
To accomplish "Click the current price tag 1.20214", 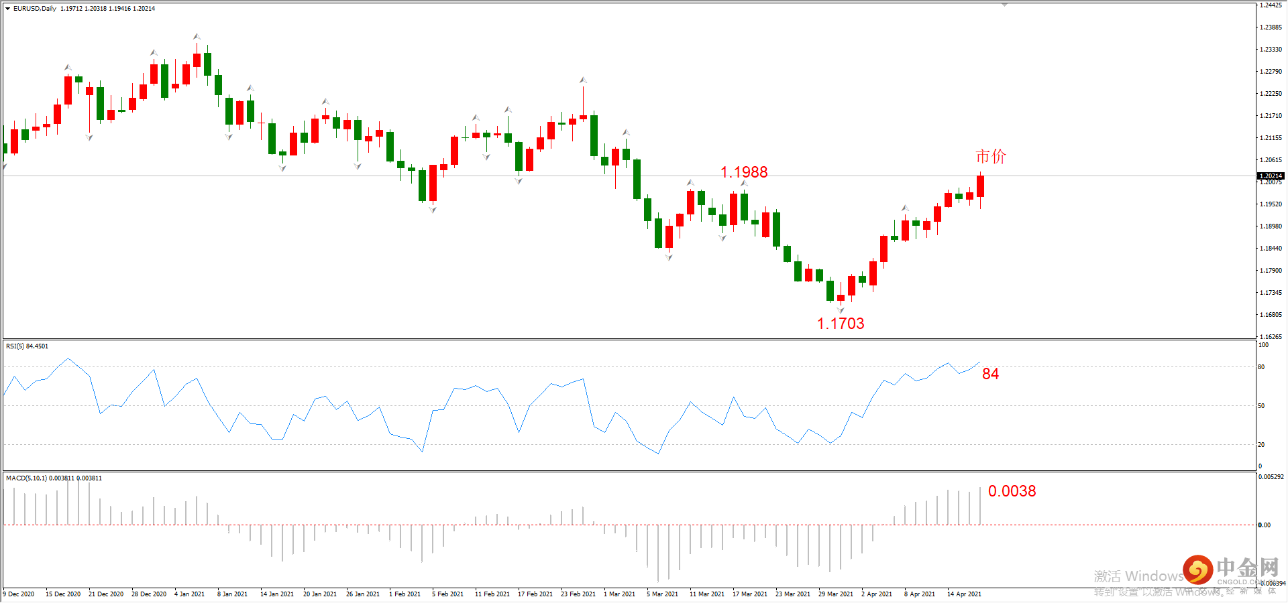I will click(x=1270, y=176).
